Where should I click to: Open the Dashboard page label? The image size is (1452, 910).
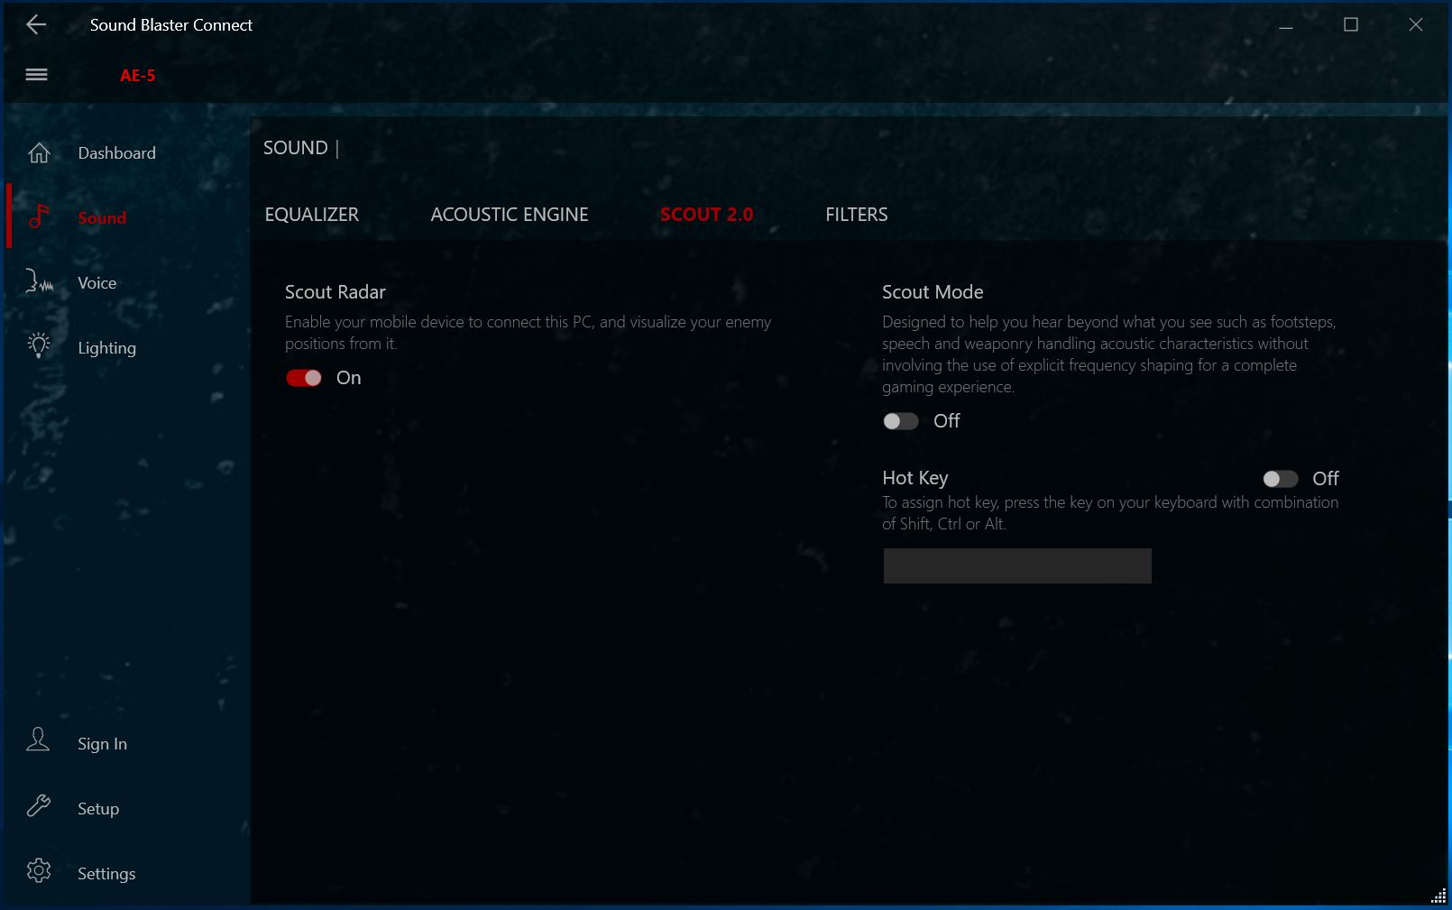click(117, 153)
